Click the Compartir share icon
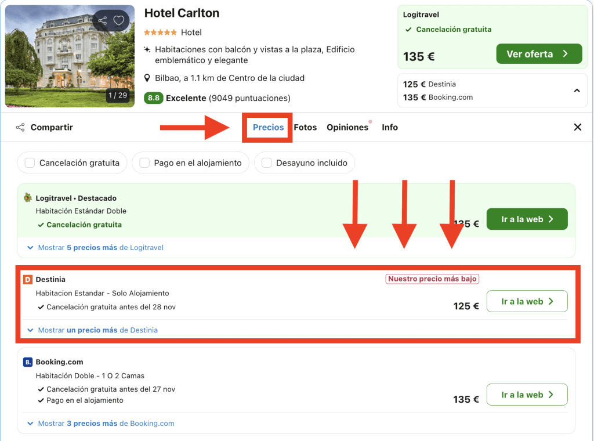Screen dimensions: 594x441 (20, 128)
